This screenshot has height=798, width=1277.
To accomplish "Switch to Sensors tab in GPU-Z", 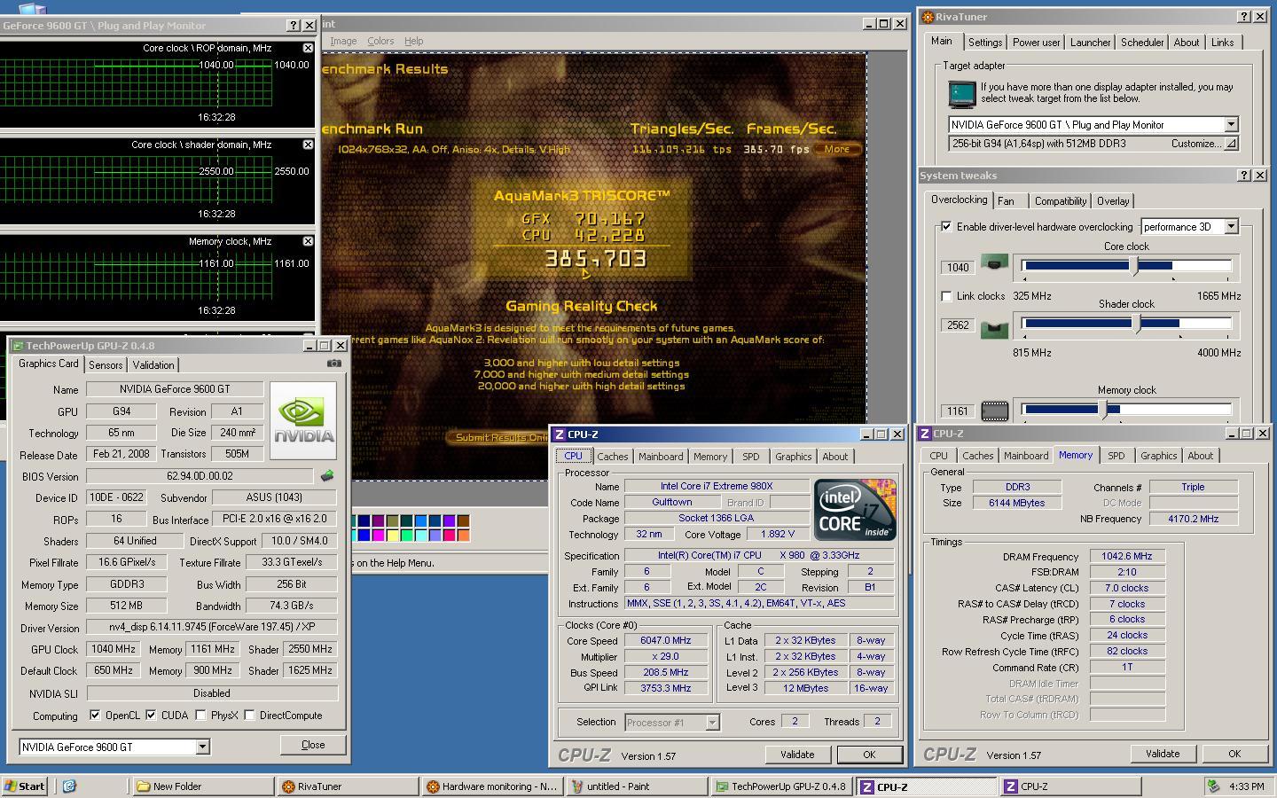I will coord(106,365).
